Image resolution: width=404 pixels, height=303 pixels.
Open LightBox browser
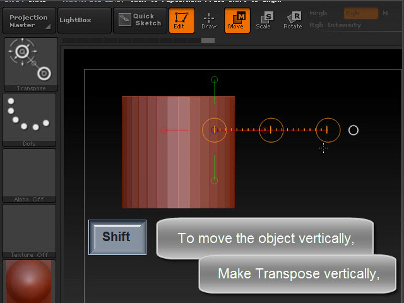click(x=85, y=20)
